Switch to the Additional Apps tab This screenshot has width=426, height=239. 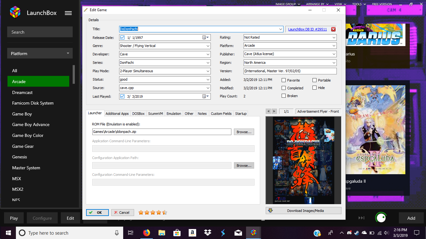[x=117, y=114]
